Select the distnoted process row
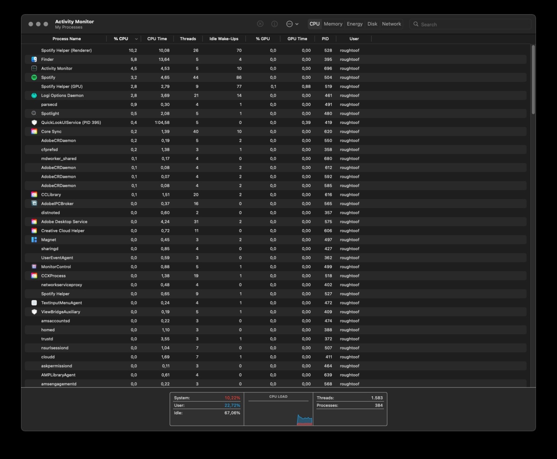 click(x=276, y=213)
